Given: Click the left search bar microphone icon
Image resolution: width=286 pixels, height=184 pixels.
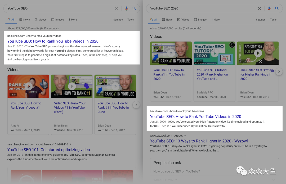Looking at the screenshot, I should click(x=126, y=8).
